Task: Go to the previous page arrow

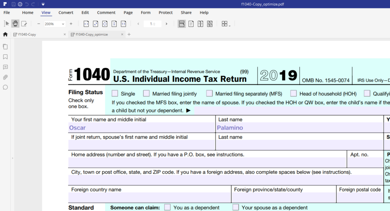Action: 138,24
